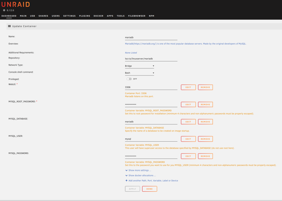The height and width of the screenshot is (201, 282).
Task: Open the Apps tab
Action: (110, 16)
